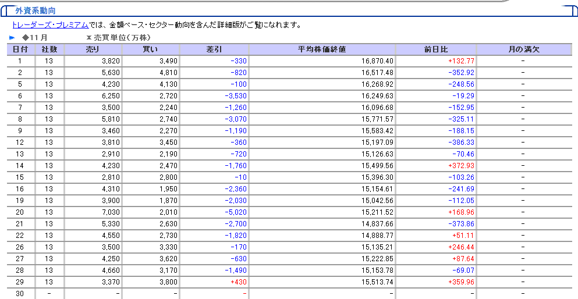Click the 月の満欠 column header
This screenshot has height=299, width=578.
(x=523, y=49)
